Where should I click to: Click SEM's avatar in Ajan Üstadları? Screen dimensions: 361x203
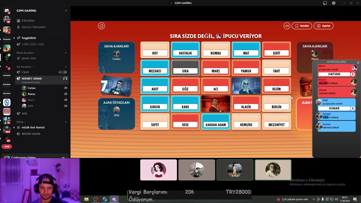116,110
